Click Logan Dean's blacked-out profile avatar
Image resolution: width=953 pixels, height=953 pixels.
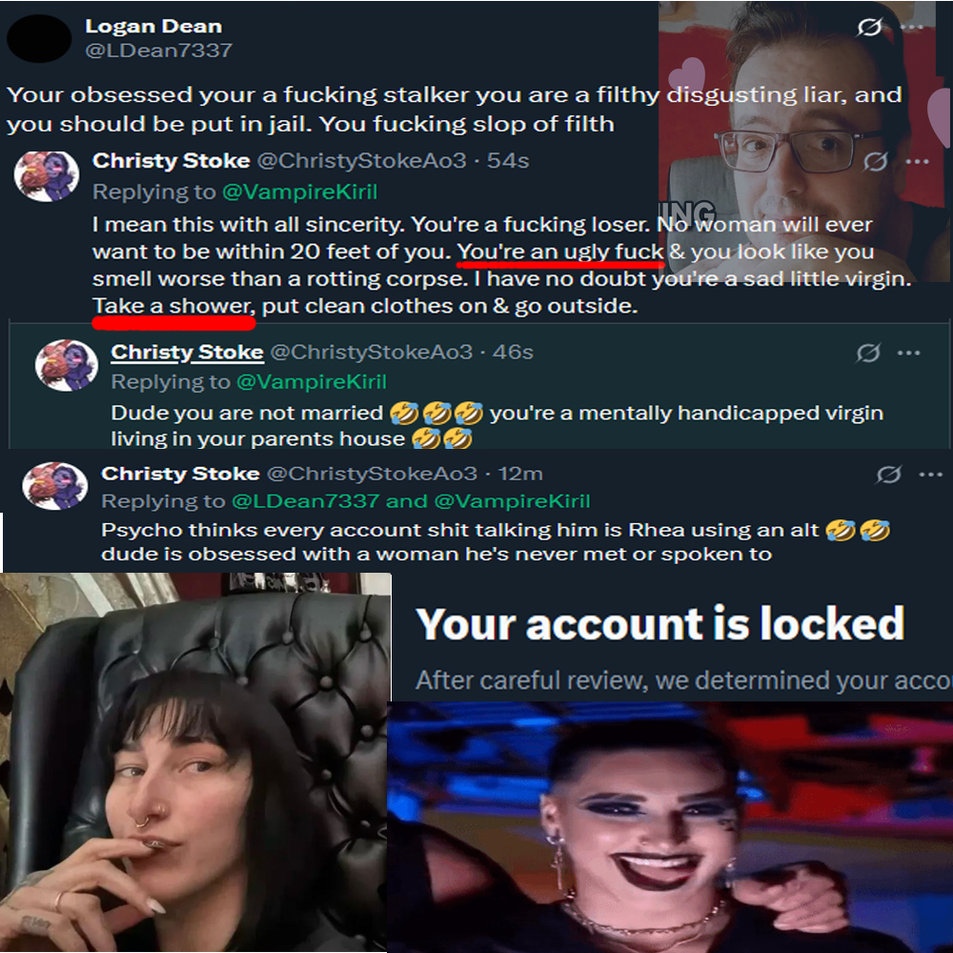[39, 38]
